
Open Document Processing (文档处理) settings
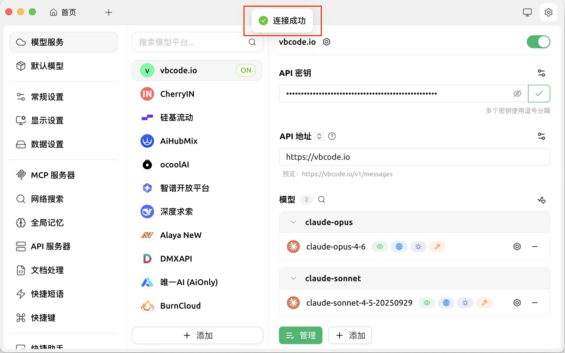[64, 270]
